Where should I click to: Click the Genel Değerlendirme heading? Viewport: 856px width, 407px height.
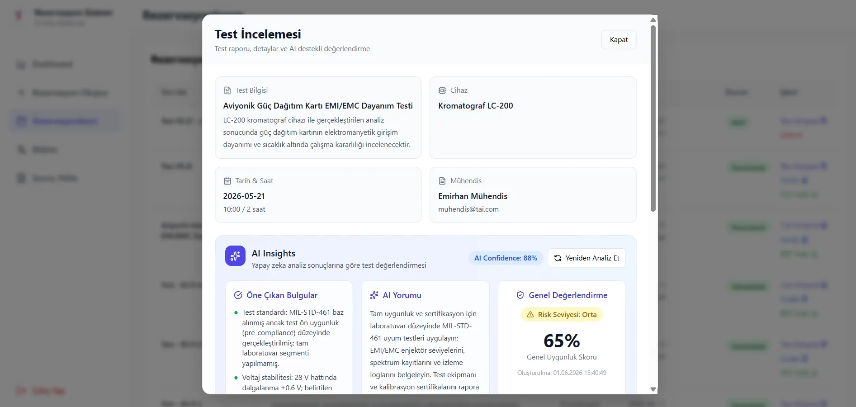(x=568, y=295)
